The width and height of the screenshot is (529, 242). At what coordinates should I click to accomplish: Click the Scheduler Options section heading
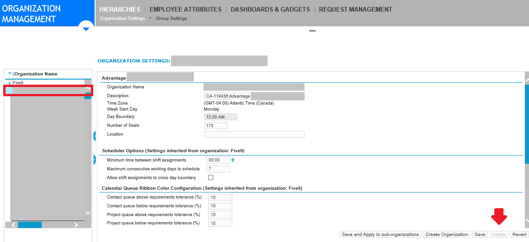[x=173, y=151]
